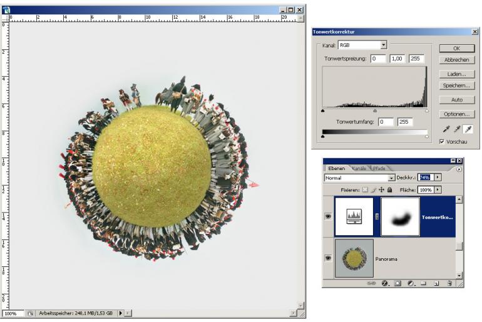The height and width of the screenshot is (322, 482).
Task: Click the midtone gray input slider handle
Action: (374, 110)
